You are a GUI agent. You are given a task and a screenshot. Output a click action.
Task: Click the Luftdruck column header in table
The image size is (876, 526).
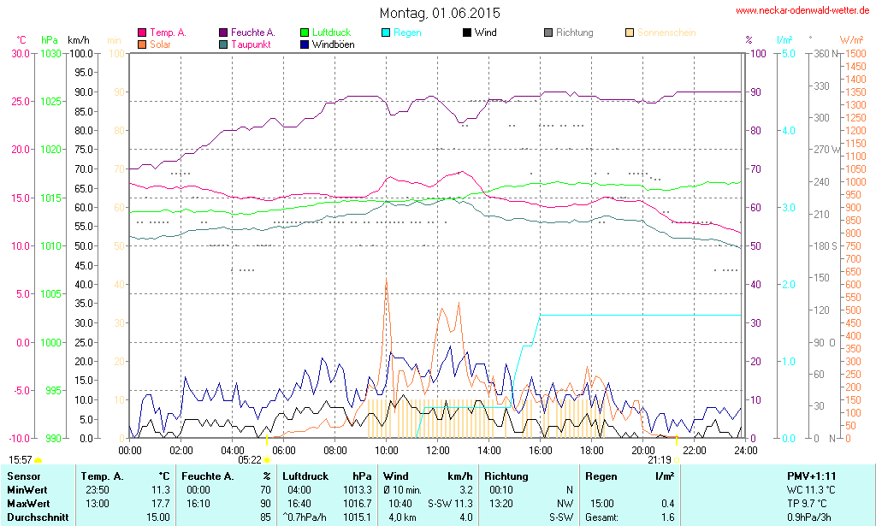click(x=305, y=476)
